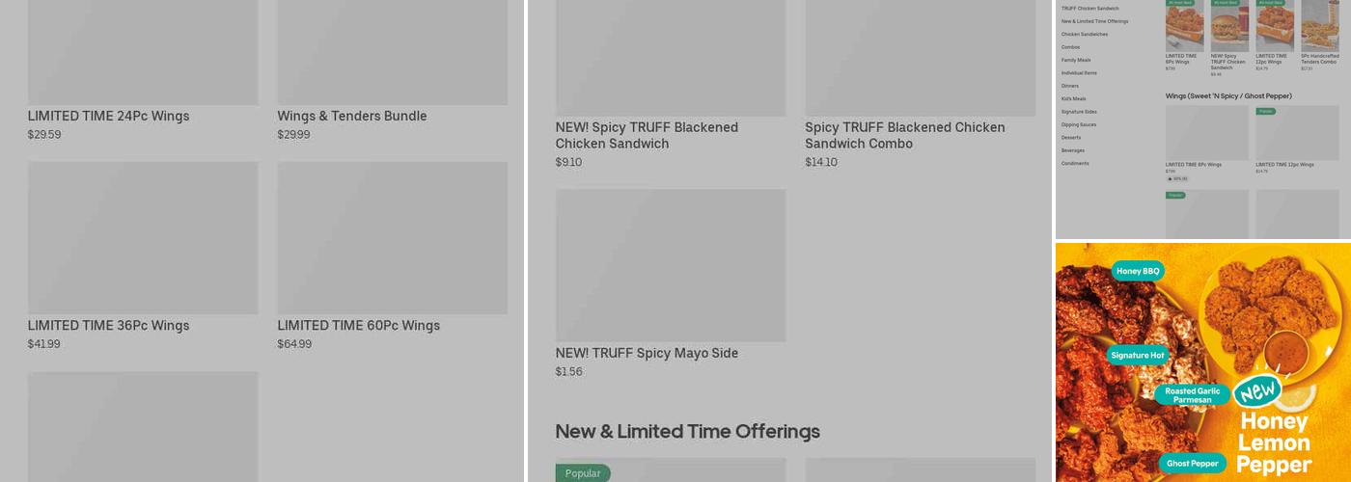1351x482 pixels.
Task: Open the Desserts menu category
Action: pos(1071,138)
